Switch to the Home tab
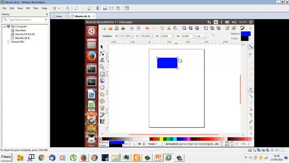This screenshot has height=163, width=289. 59,16
